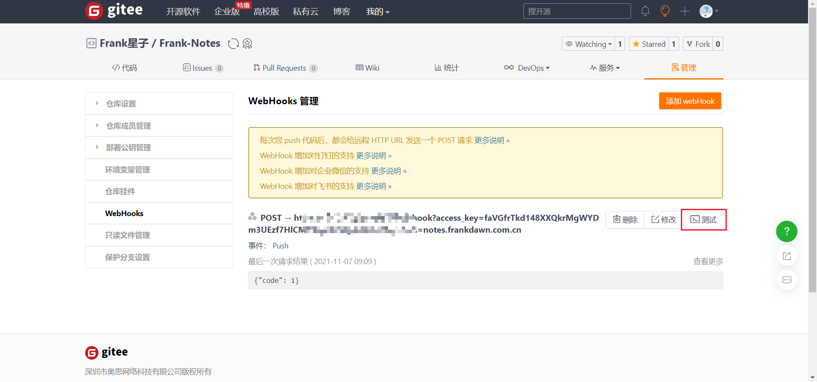The image size is (817, 382).
Task: Click the webhook icon before POST
Action: tap(252, 217)
